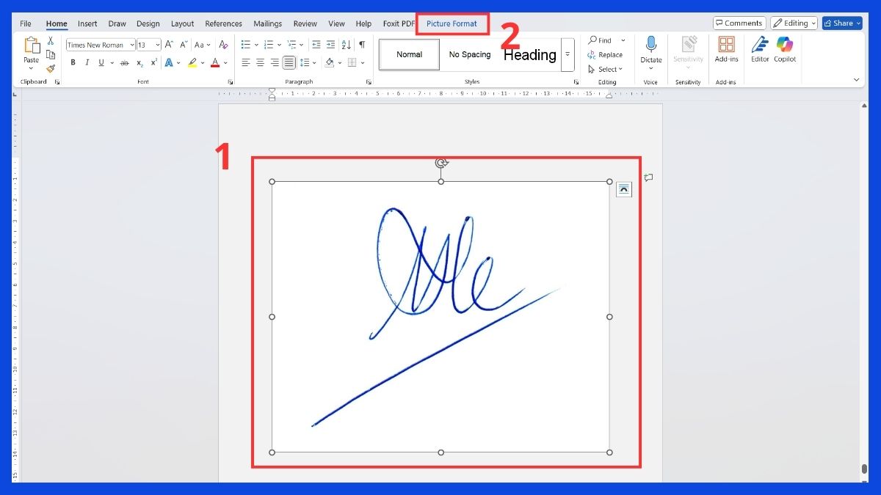Switch to the Picture Format tab
This screenshot has width=881, height=495.
click(x=452, y=23)
